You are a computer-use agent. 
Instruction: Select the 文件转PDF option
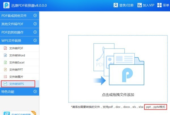[20, 48]
